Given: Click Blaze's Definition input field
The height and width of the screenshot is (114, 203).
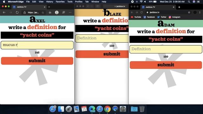Looking at the screenshot, I should tap(102, 38).
